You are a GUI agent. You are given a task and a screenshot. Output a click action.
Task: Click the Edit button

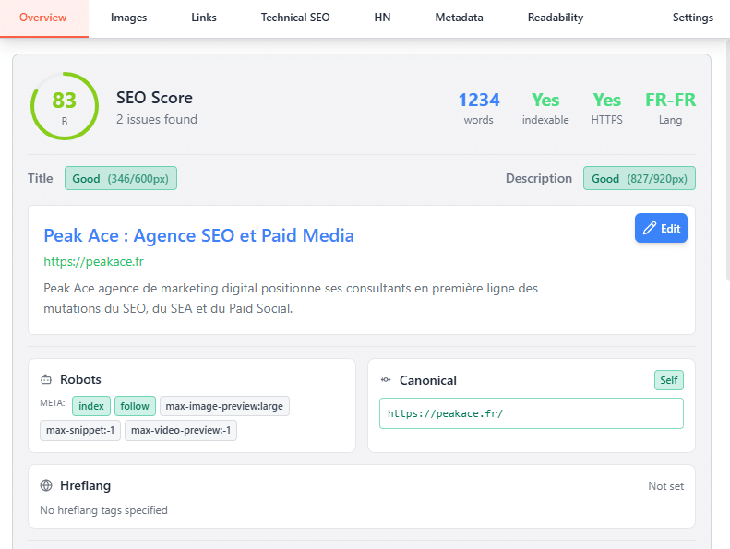661,228
